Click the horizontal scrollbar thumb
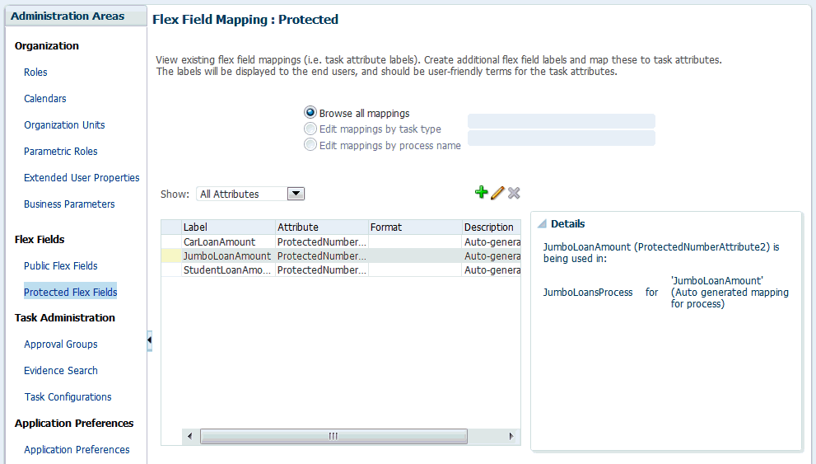The image size is (816, 464). [x=333, y=437]
